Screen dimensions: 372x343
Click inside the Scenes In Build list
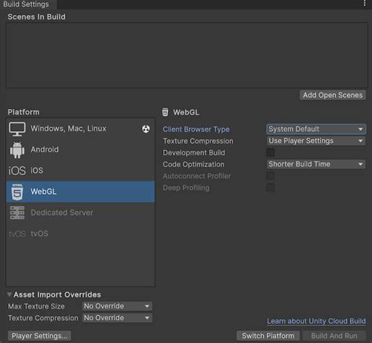[187, 55]
